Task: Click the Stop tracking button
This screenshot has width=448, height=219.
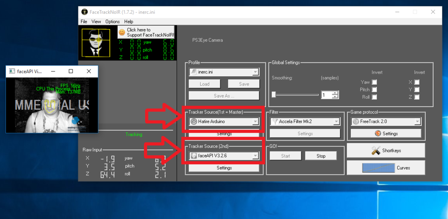Action: click(x=321, y=156)
